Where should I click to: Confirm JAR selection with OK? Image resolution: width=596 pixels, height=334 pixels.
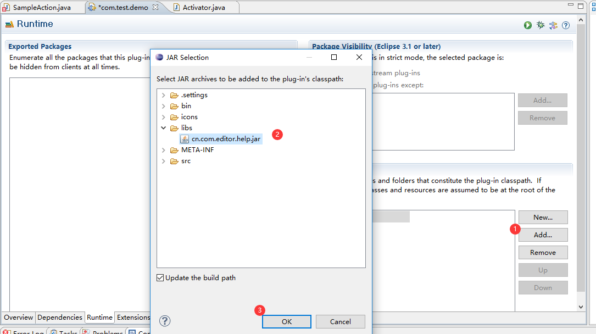coord(287,321)
